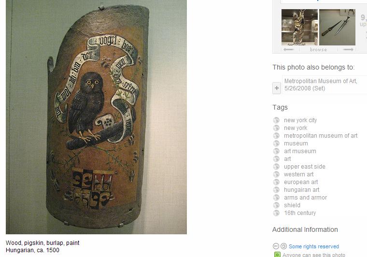This screenshot has height=257, width=367.
Task: Select the 'european art' tag
Action: pos(301,182)
